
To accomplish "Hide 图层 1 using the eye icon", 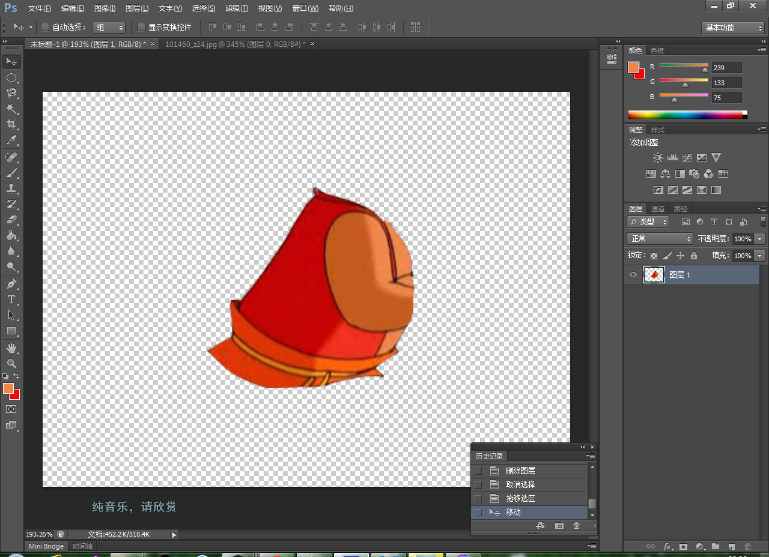I will pyautogui.click(x=633, y=275).
